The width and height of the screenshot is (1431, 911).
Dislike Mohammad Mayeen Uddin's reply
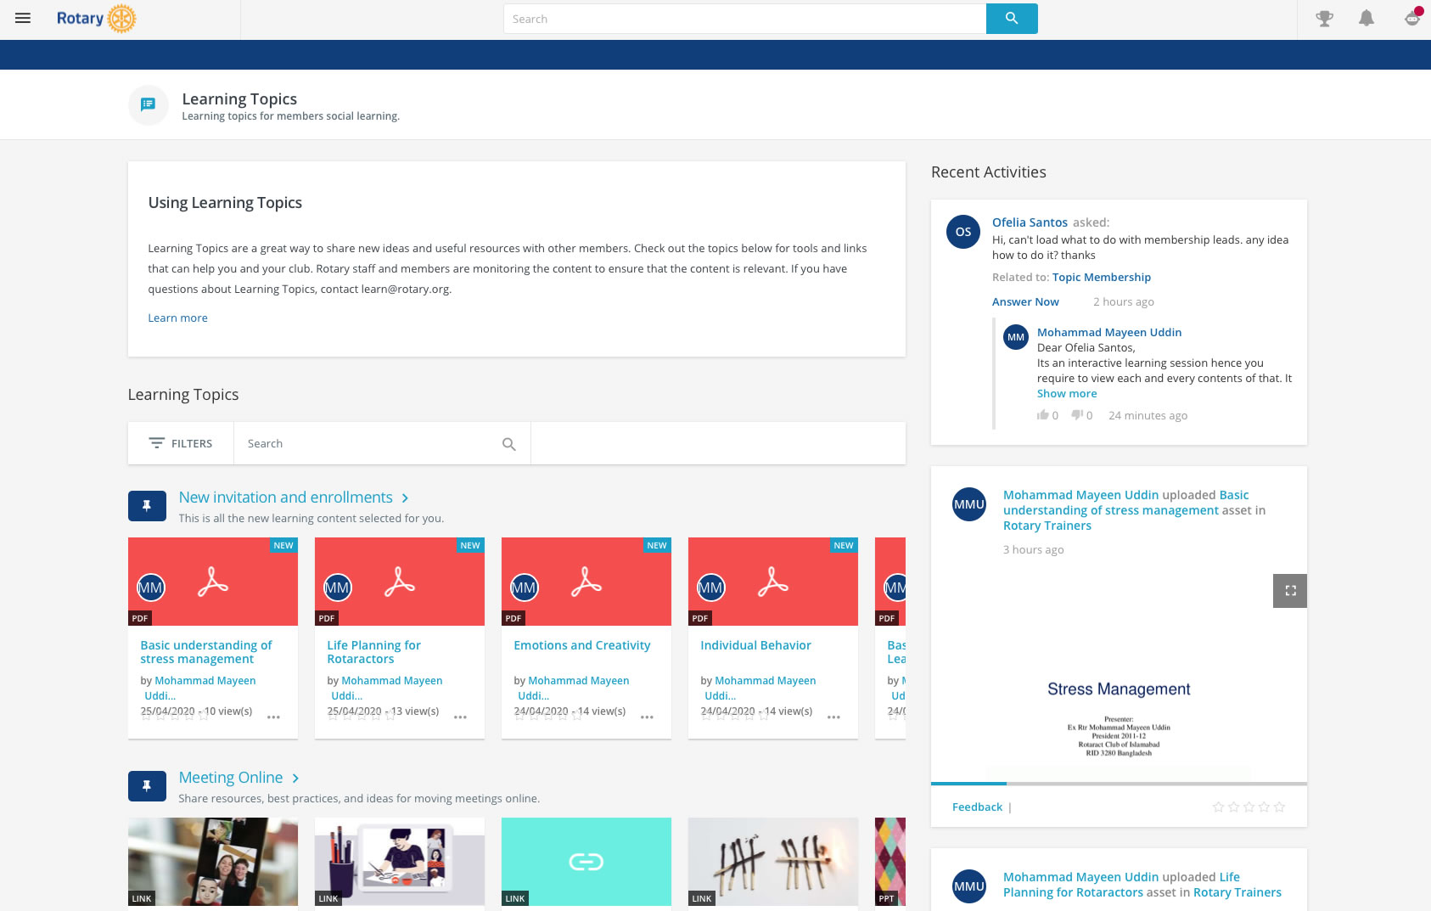click(x=1076, y=415)
